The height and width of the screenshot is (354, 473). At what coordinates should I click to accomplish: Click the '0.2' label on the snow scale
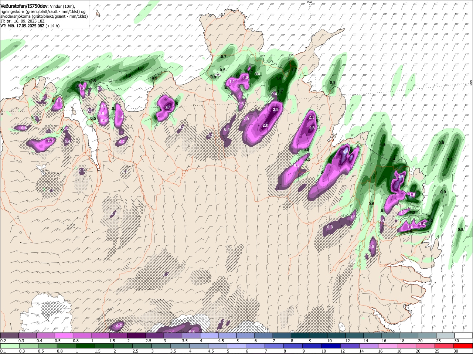click(3, 341)
